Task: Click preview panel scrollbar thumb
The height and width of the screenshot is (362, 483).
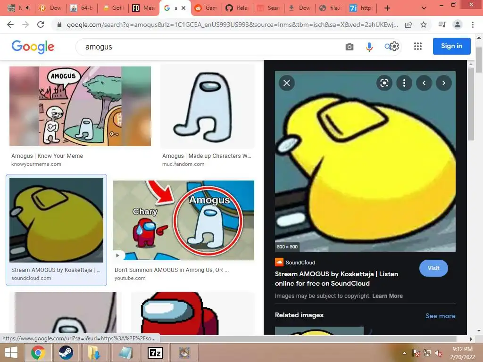Action: 471,104
